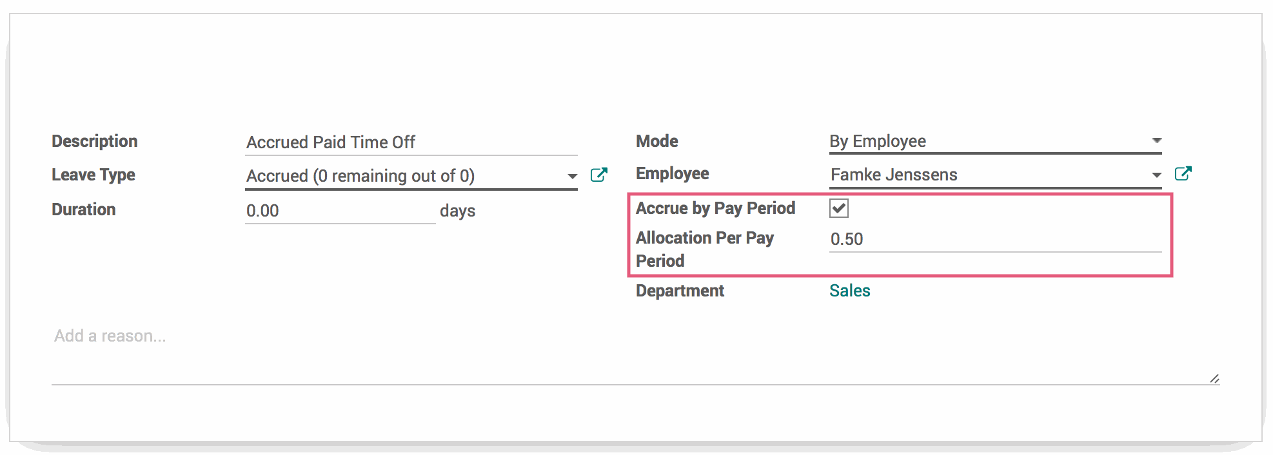1273x455 pixels.
Task: Uncheck the Accrue by Pay Period checkbox
Action: tap(839, 208)
